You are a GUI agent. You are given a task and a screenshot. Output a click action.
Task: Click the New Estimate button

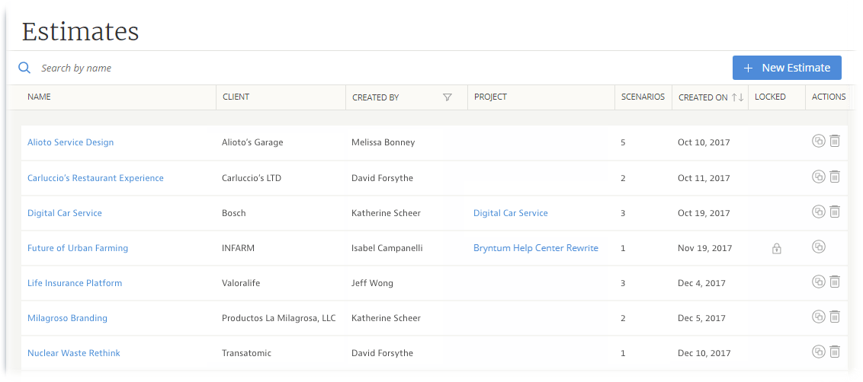click(787, 68)
